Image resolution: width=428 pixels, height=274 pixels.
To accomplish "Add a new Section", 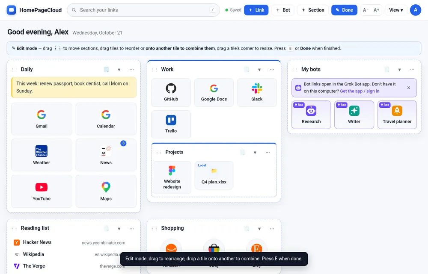I will coord(313,10).
